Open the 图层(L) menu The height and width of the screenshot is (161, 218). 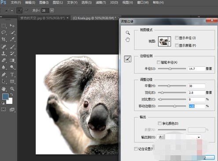[58, 3]
